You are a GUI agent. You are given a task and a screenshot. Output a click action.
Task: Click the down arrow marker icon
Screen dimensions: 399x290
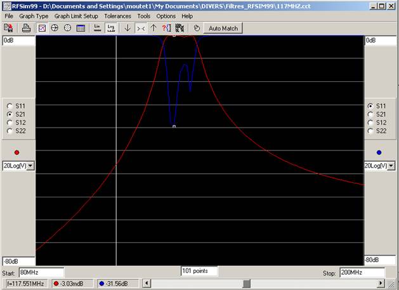click(128, 28)
